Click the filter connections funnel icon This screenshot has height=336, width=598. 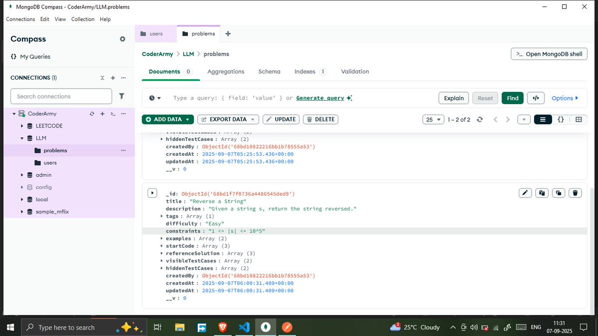122,96
